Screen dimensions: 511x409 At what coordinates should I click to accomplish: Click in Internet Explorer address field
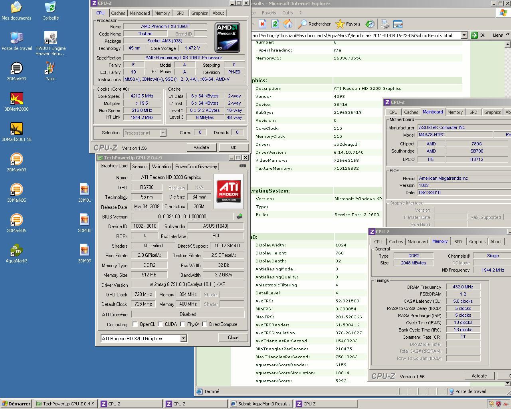coord(356,35)
